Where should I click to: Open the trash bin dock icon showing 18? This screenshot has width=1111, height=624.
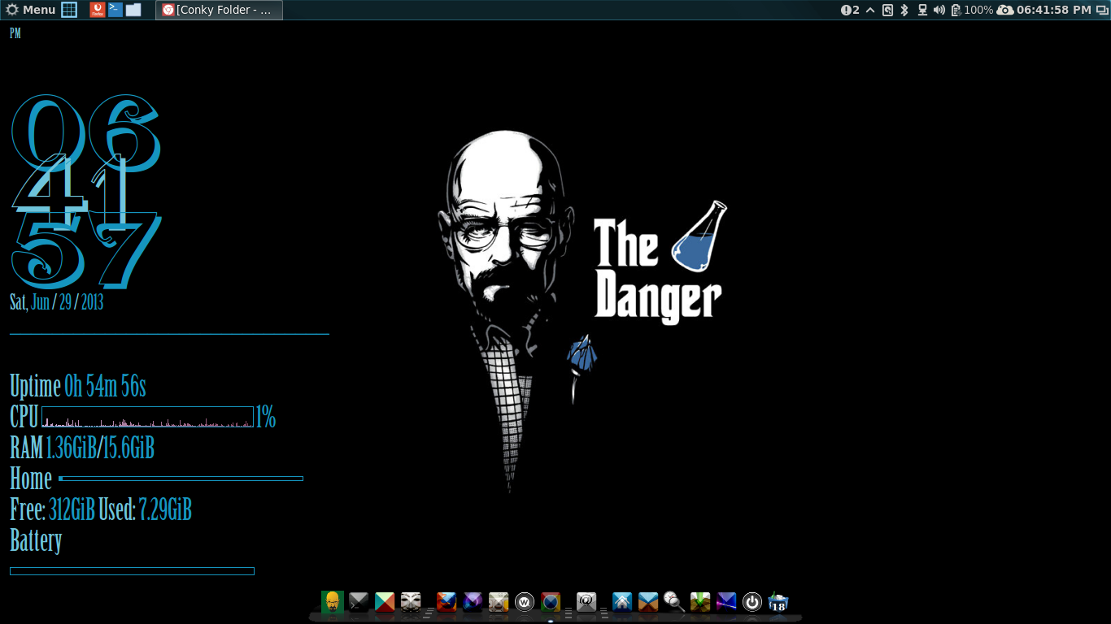pyautogui.click(x=778, y=602)
